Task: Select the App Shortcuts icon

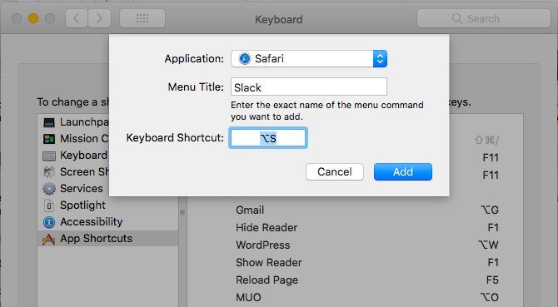Action: (49, 239)
